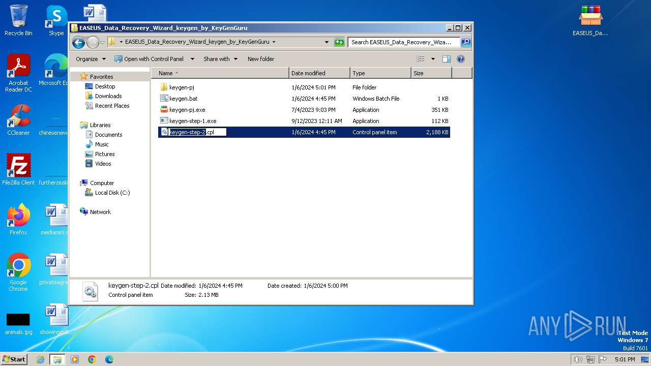This screenshot has height=366, width=651.
Task: Open the Documents library
Action: (x=108, y=135)
